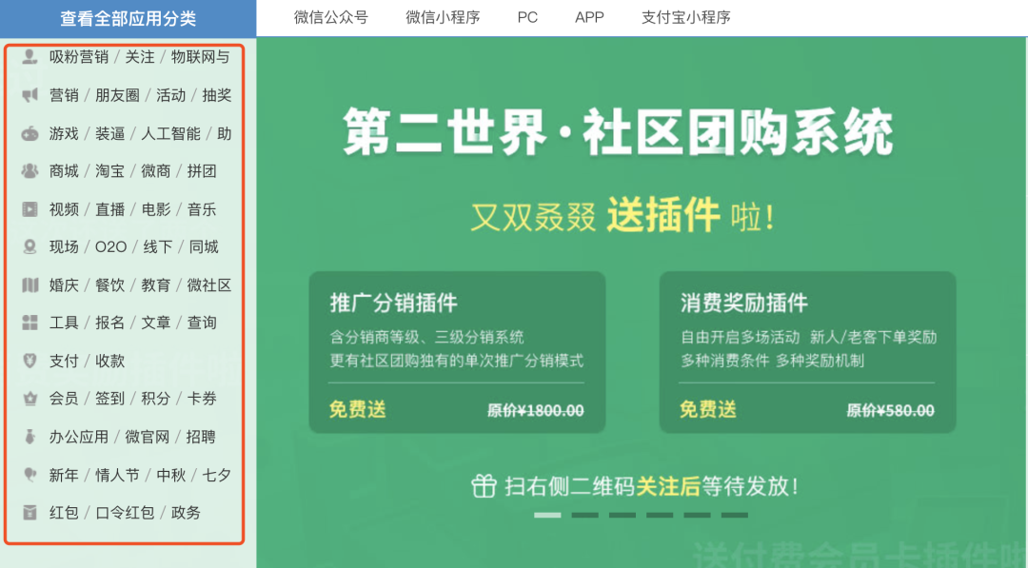This screenshot has width=1028, height=568.
Task: Open the 关注 category
Action: pos(140,57)
